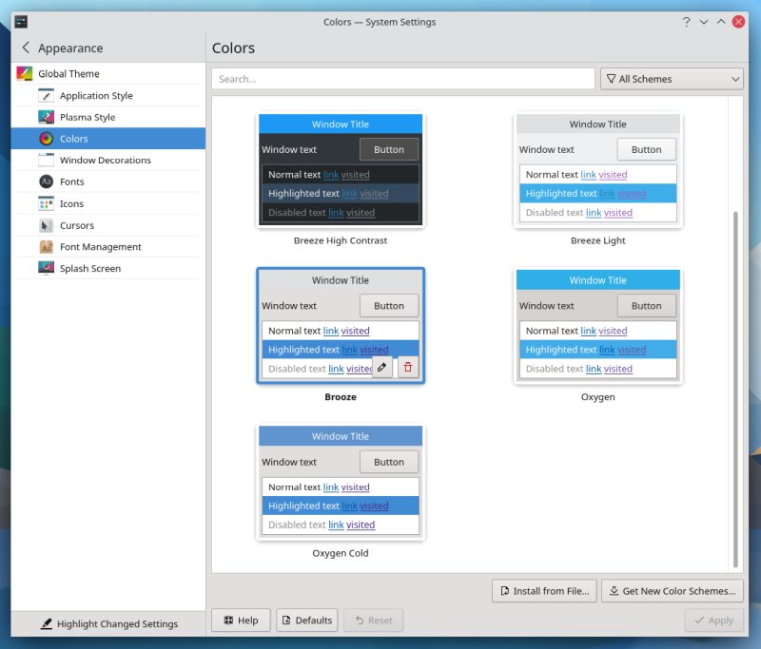Select the Fonts icon in sidebar

46,181
